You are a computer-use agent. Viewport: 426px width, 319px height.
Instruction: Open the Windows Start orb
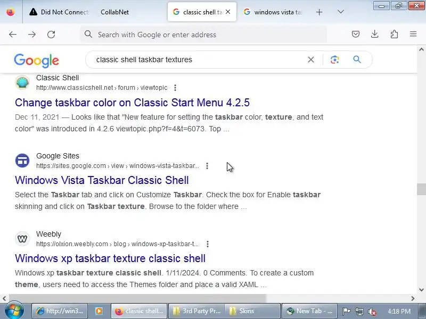14,311
